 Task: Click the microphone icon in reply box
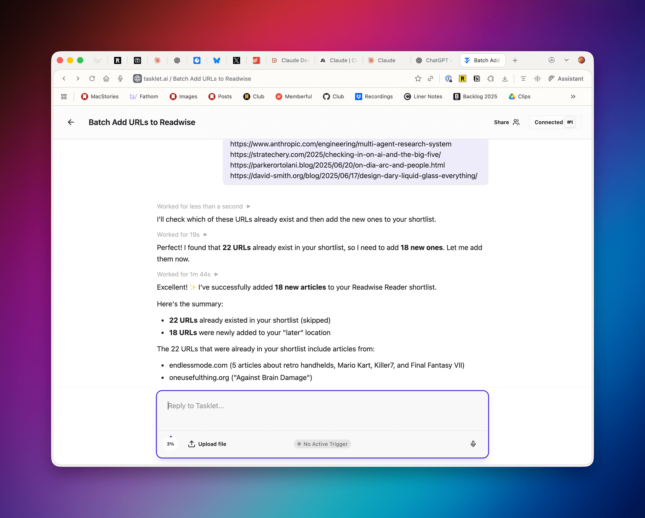(473, 444)
